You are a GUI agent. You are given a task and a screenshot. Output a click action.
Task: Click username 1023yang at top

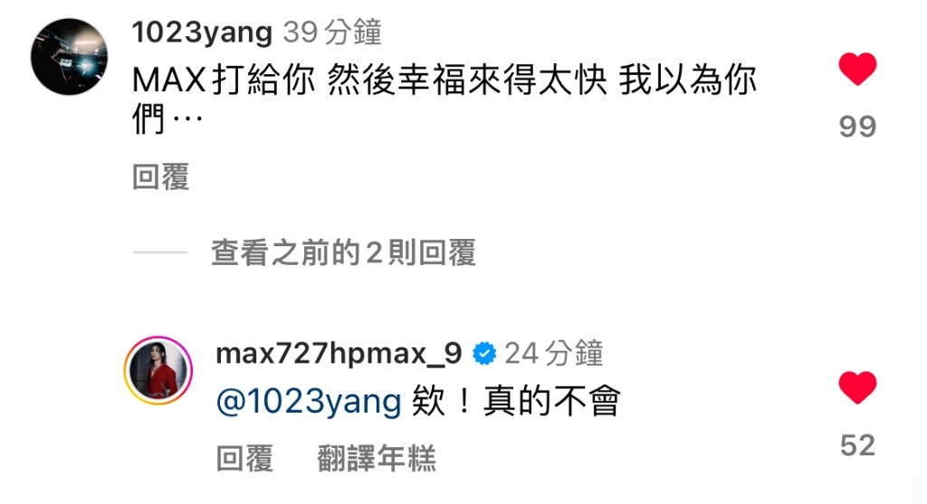(x=202, y=32)
